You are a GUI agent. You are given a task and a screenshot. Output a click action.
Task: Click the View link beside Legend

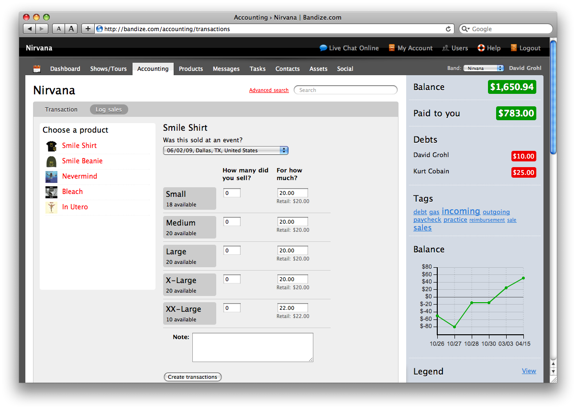coord(529,371)
